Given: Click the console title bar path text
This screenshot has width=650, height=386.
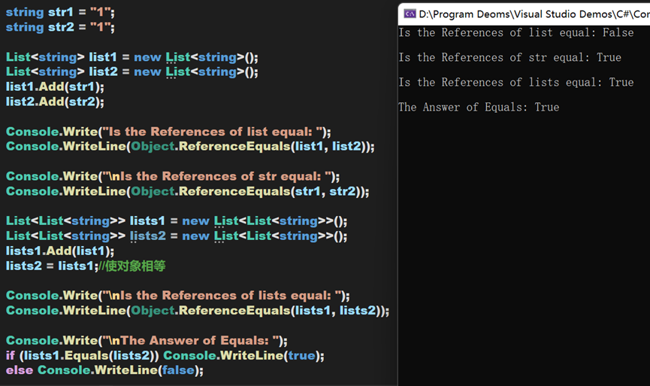Looking at the screenshot, I should coord(534,13).
